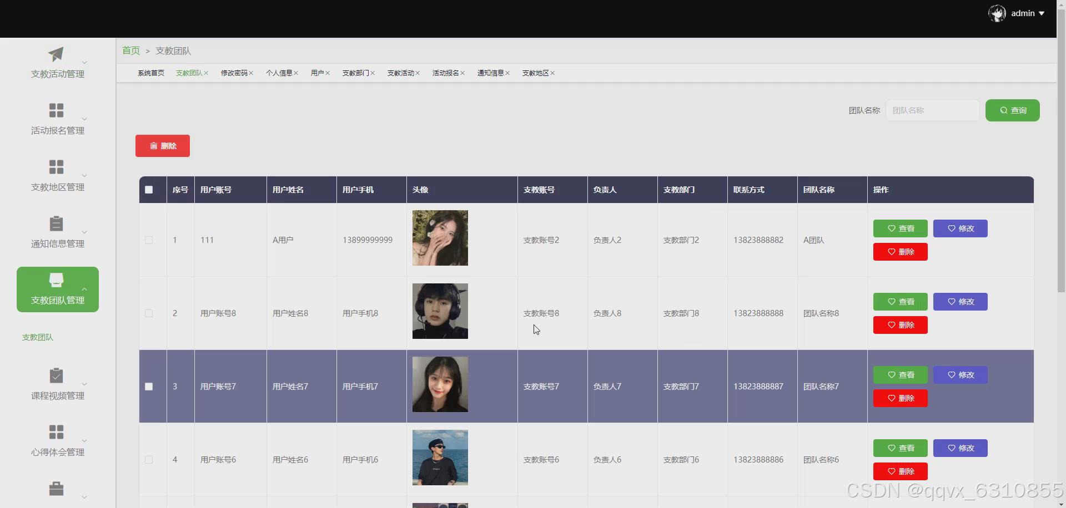Check the checkbox for row A团队
This screenshot has width=1066, height=508.
(x=149, y=240)
